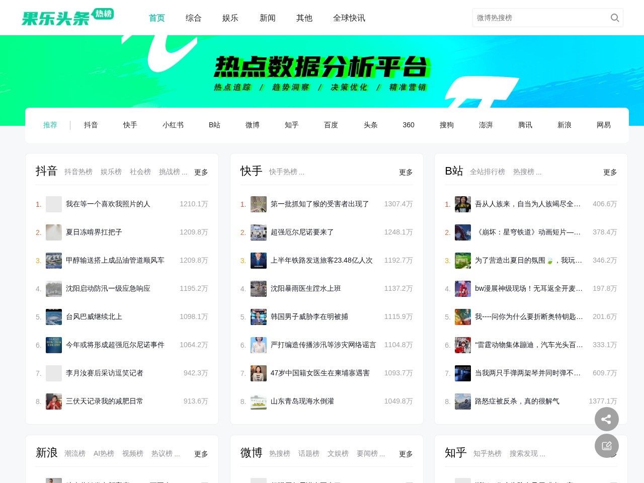Open 山东青岛现海水倒灌 headline
Viewport: 644px width, 483px height.
pos(302,401)
